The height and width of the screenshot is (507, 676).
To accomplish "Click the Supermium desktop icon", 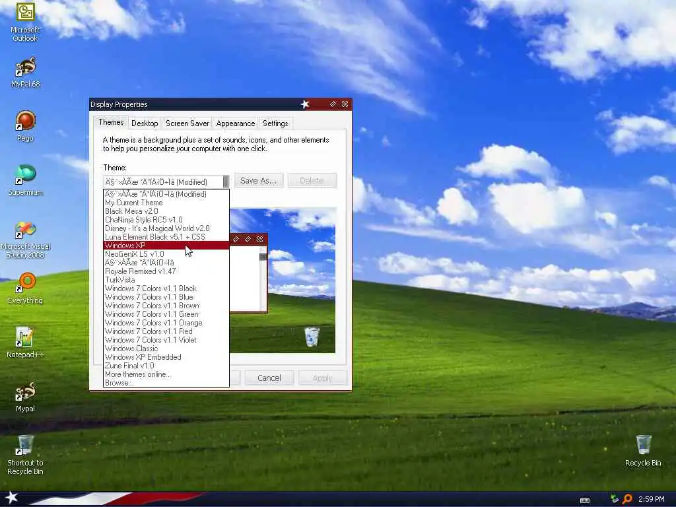I will (25, 180).
